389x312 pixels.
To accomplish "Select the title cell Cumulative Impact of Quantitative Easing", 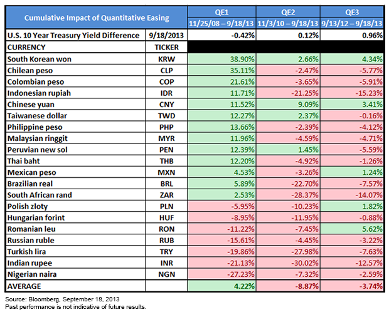I will 97,18.
